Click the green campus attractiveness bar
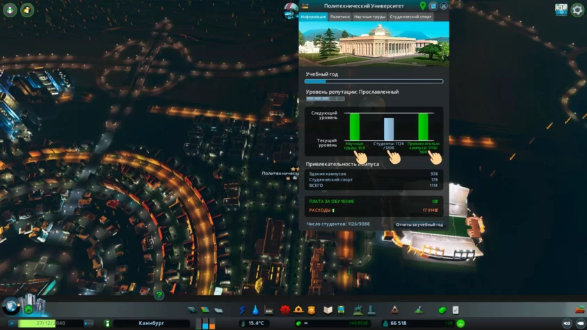This screenshot has width=587, height=330. [423, 127]
